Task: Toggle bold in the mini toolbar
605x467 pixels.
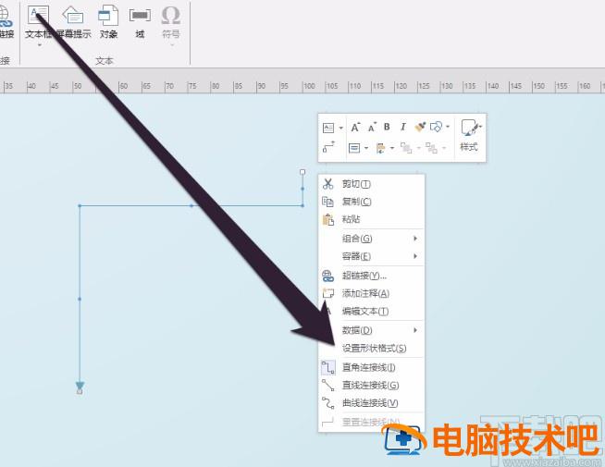Action: coord(387,127)
